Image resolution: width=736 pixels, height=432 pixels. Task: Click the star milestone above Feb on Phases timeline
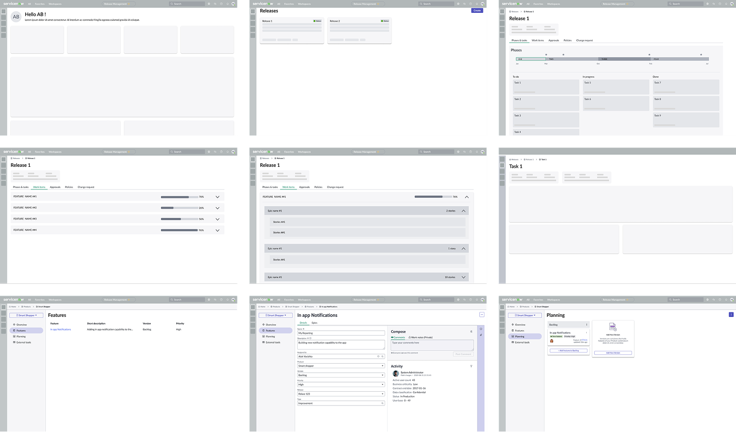click(649, 55)
